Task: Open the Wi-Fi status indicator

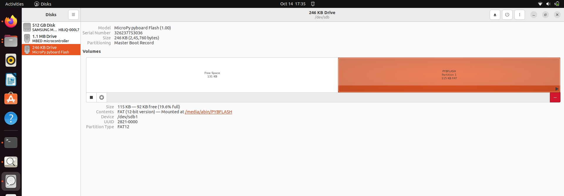Action: [540, 4]
